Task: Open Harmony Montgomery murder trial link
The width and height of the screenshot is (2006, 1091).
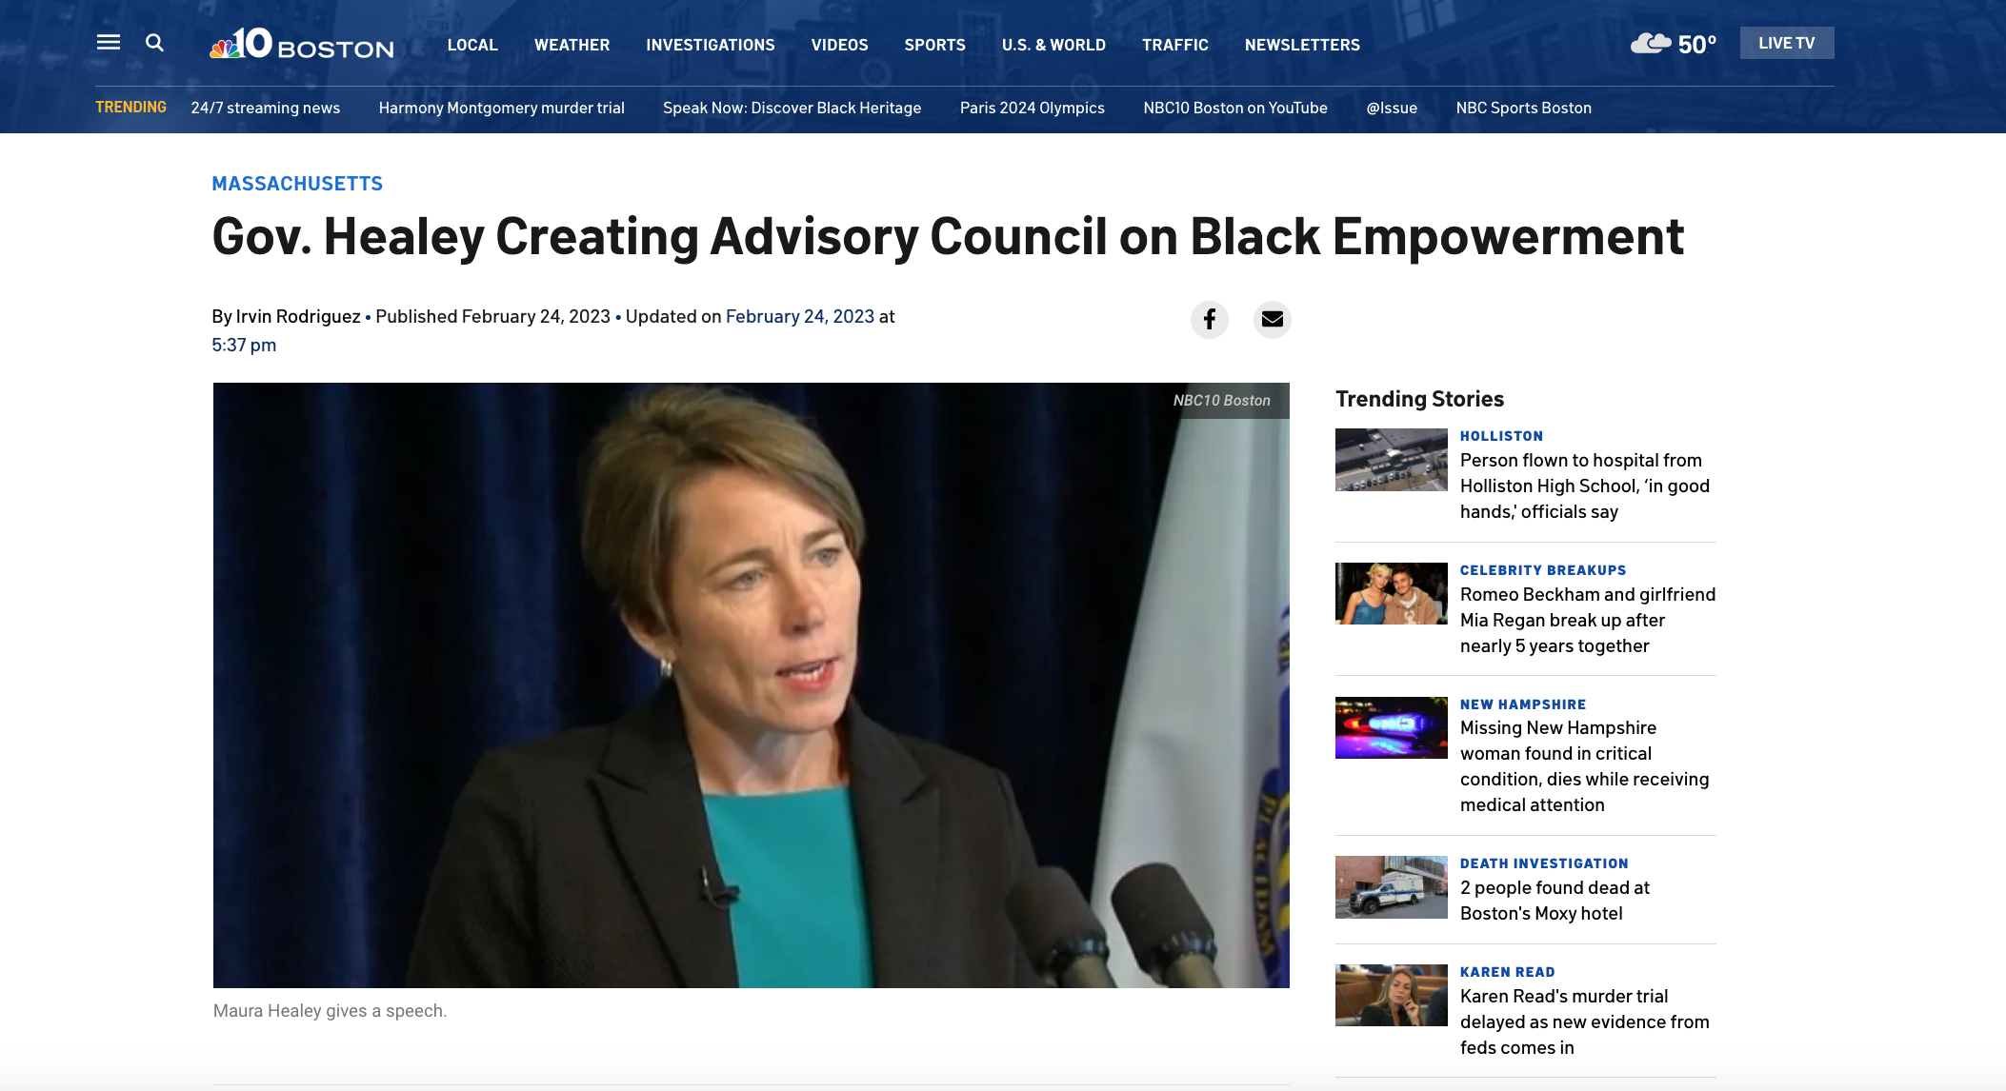Action: tap(501, 108)
